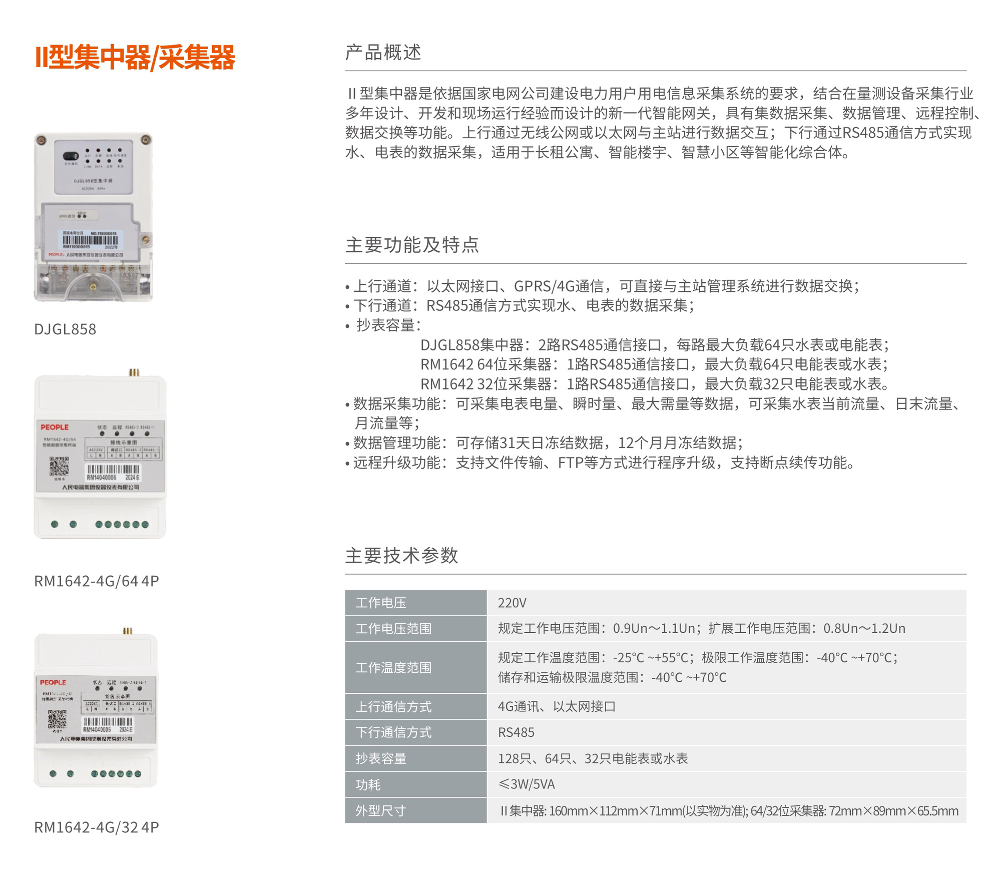Click the DJGL858 model caption text
Screen dimensions: 1001x872
click(65, 329)
